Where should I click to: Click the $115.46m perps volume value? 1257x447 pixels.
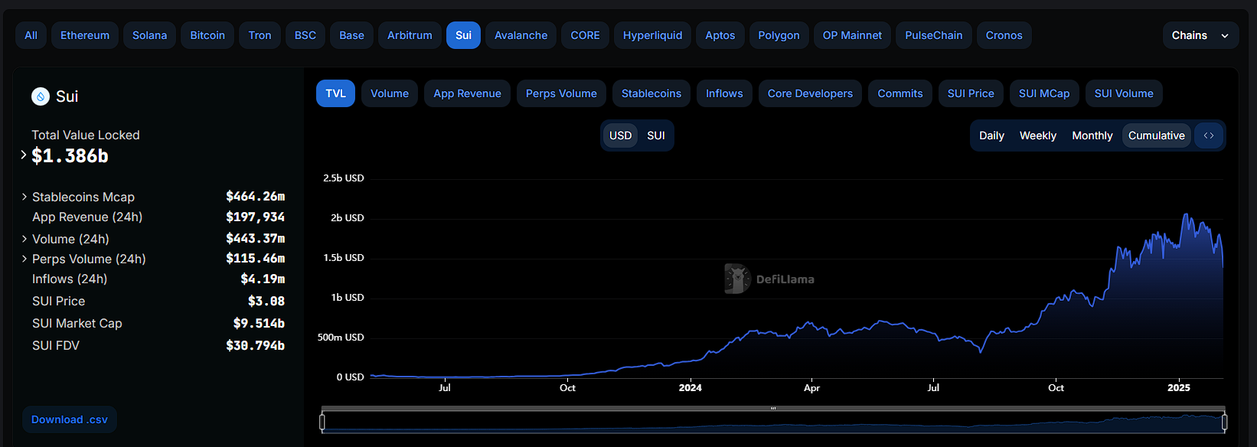[255, 259]
